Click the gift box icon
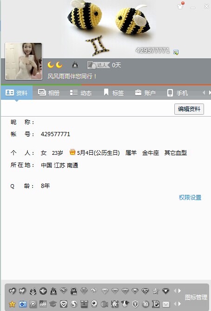 [x=84, y=304]
